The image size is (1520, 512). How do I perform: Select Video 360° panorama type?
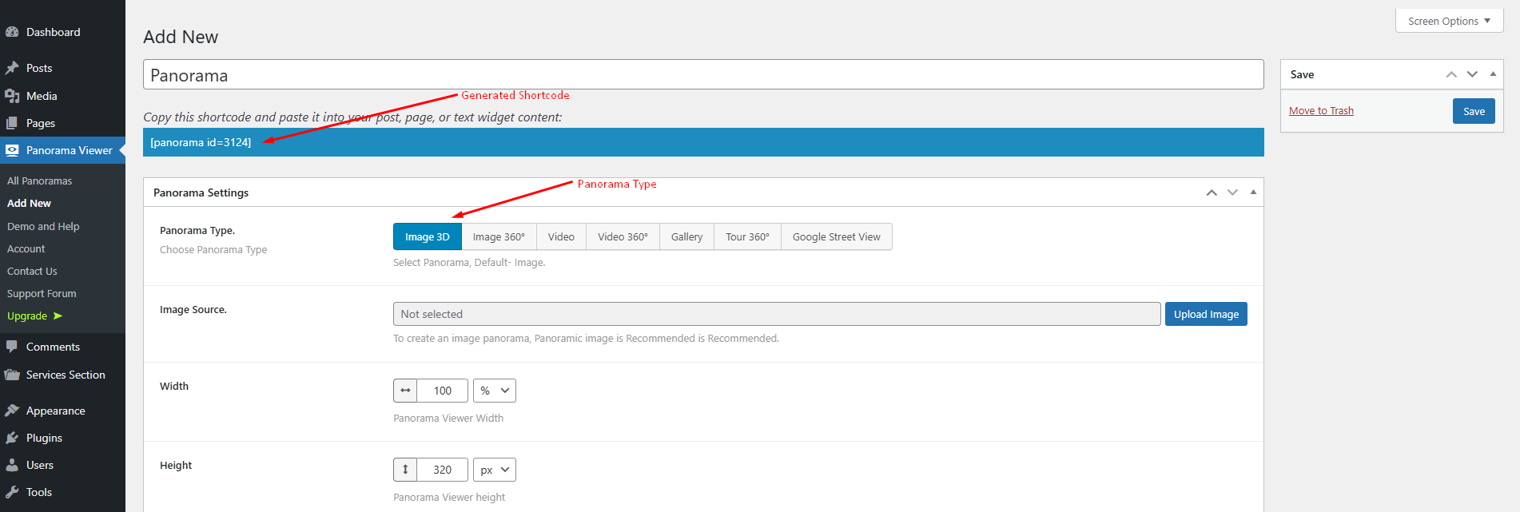click(x=623, y=236)
